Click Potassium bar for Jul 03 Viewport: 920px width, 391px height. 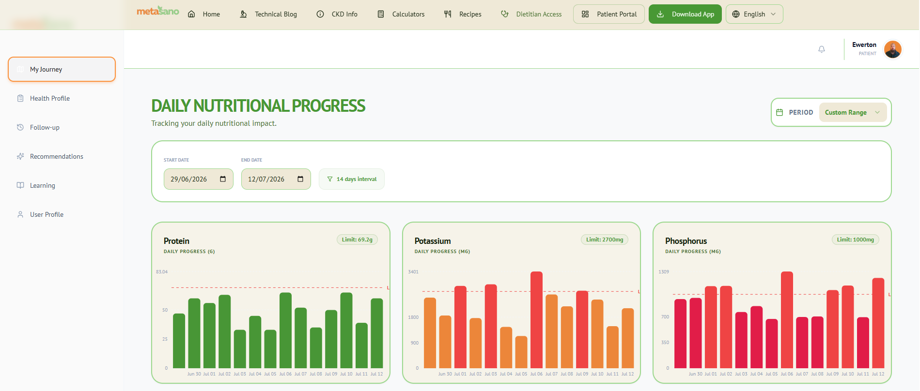click(x=491, y=327)
